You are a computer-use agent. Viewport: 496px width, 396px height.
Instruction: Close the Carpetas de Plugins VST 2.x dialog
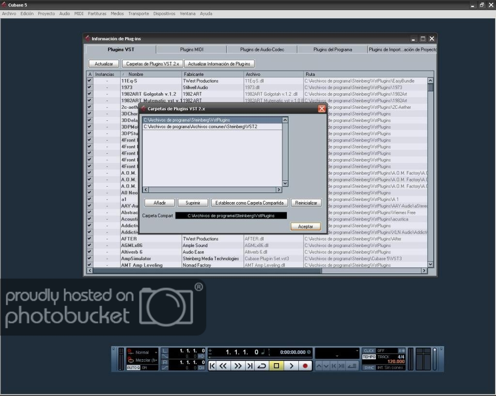point(322,109)
